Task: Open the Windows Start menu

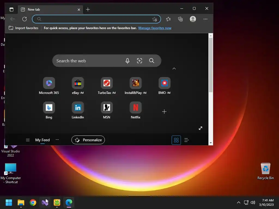Action: click(x=9, y=202)
